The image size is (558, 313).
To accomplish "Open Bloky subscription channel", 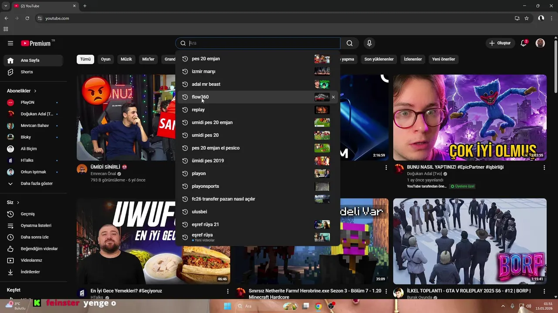I will 34,137.
